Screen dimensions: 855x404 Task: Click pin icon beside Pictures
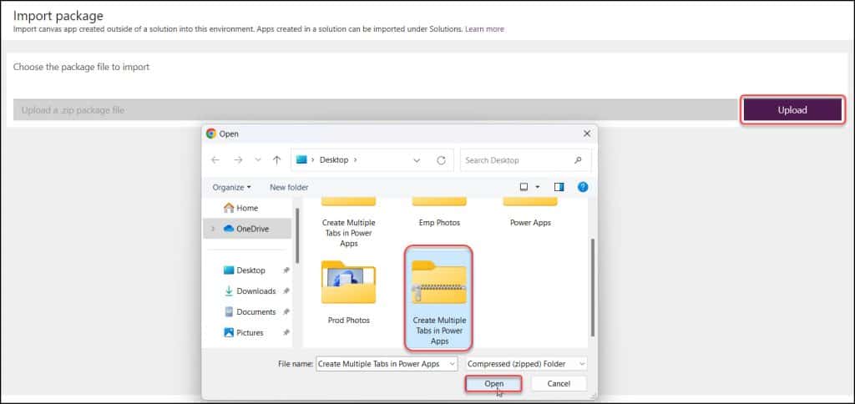[286, 332]
